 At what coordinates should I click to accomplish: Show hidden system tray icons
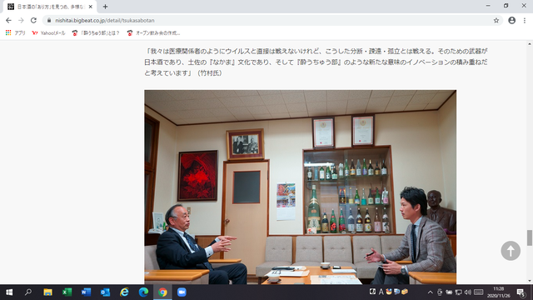pyautogui.click(x=431, y=292)
